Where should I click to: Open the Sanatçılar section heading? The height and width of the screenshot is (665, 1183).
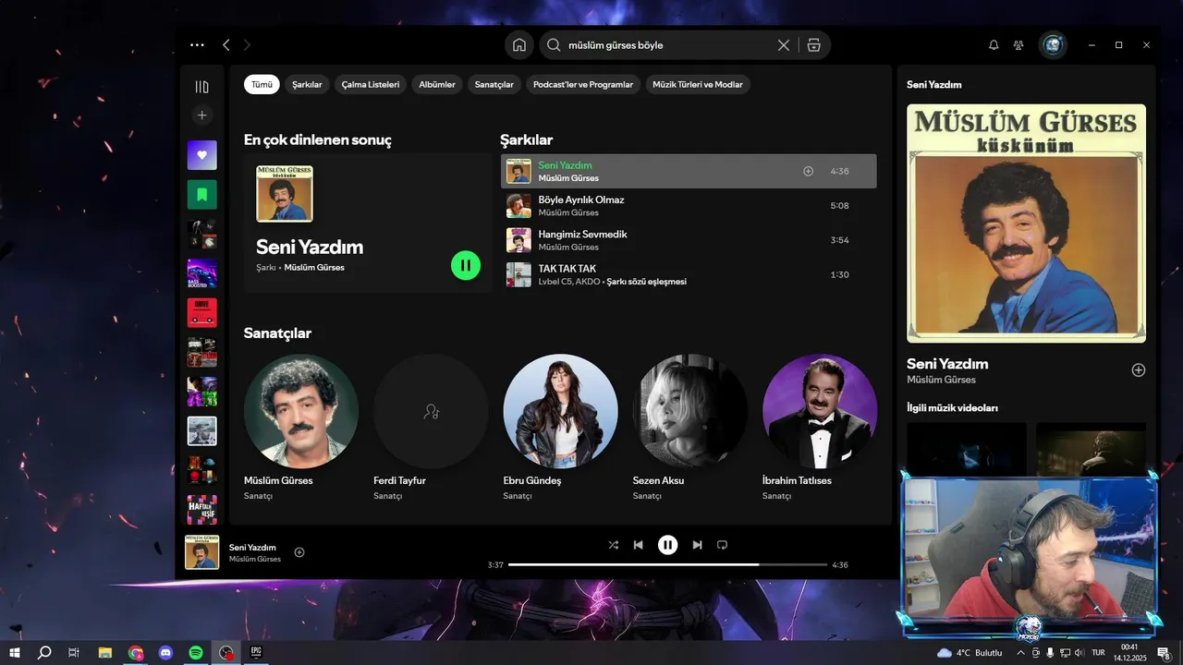277,332
